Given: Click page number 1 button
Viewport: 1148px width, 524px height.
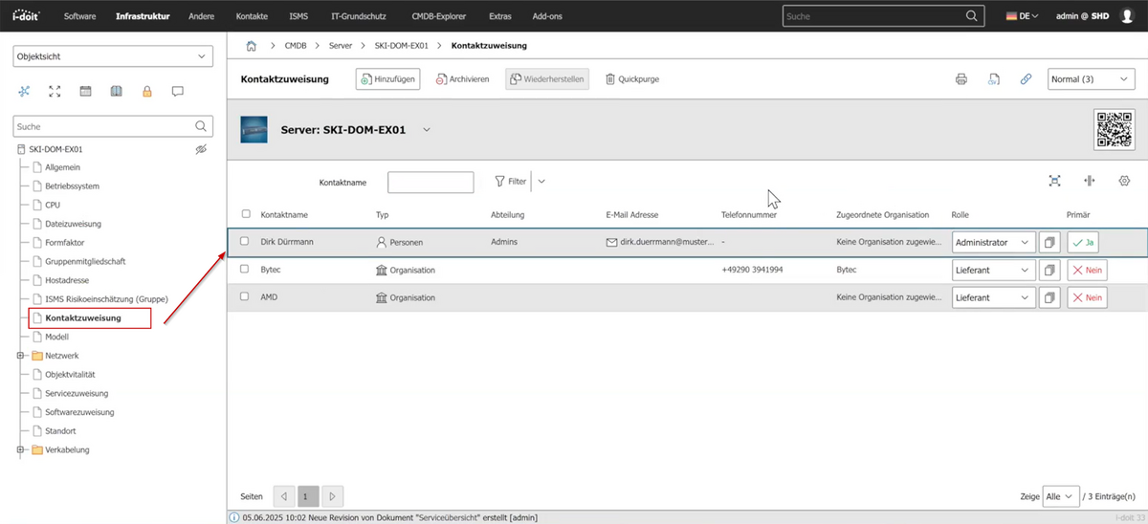Looking at the screenshot, I should coord(308,497).
